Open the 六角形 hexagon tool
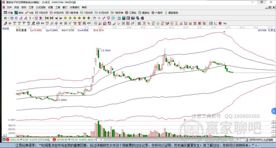 [x=157, y=13]
